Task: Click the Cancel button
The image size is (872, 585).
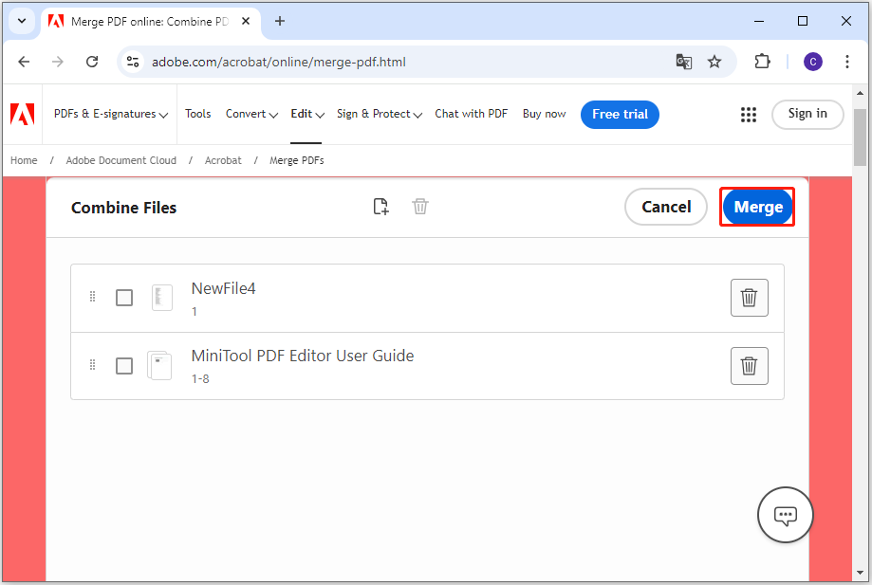Action: 666,208
